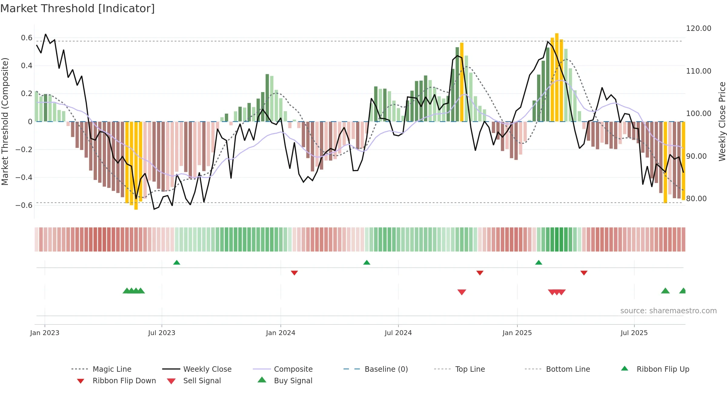Image resolution: width=727 pixels, height=409 pixels.
Task: Click the buy signal triangle just before the last one
Action: [x=665, y=291]
